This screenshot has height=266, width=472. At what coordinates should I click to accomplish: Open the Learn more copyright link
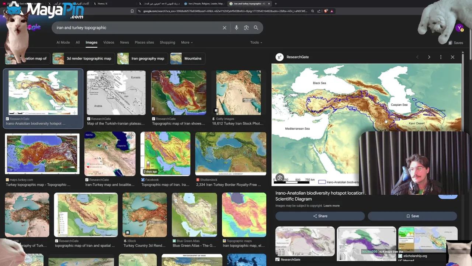coord(331,206)
